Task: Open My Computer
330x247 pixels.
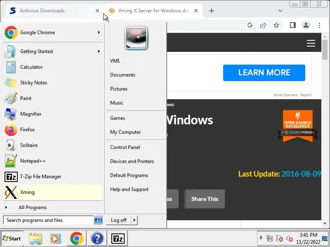Action: (126, 132)
